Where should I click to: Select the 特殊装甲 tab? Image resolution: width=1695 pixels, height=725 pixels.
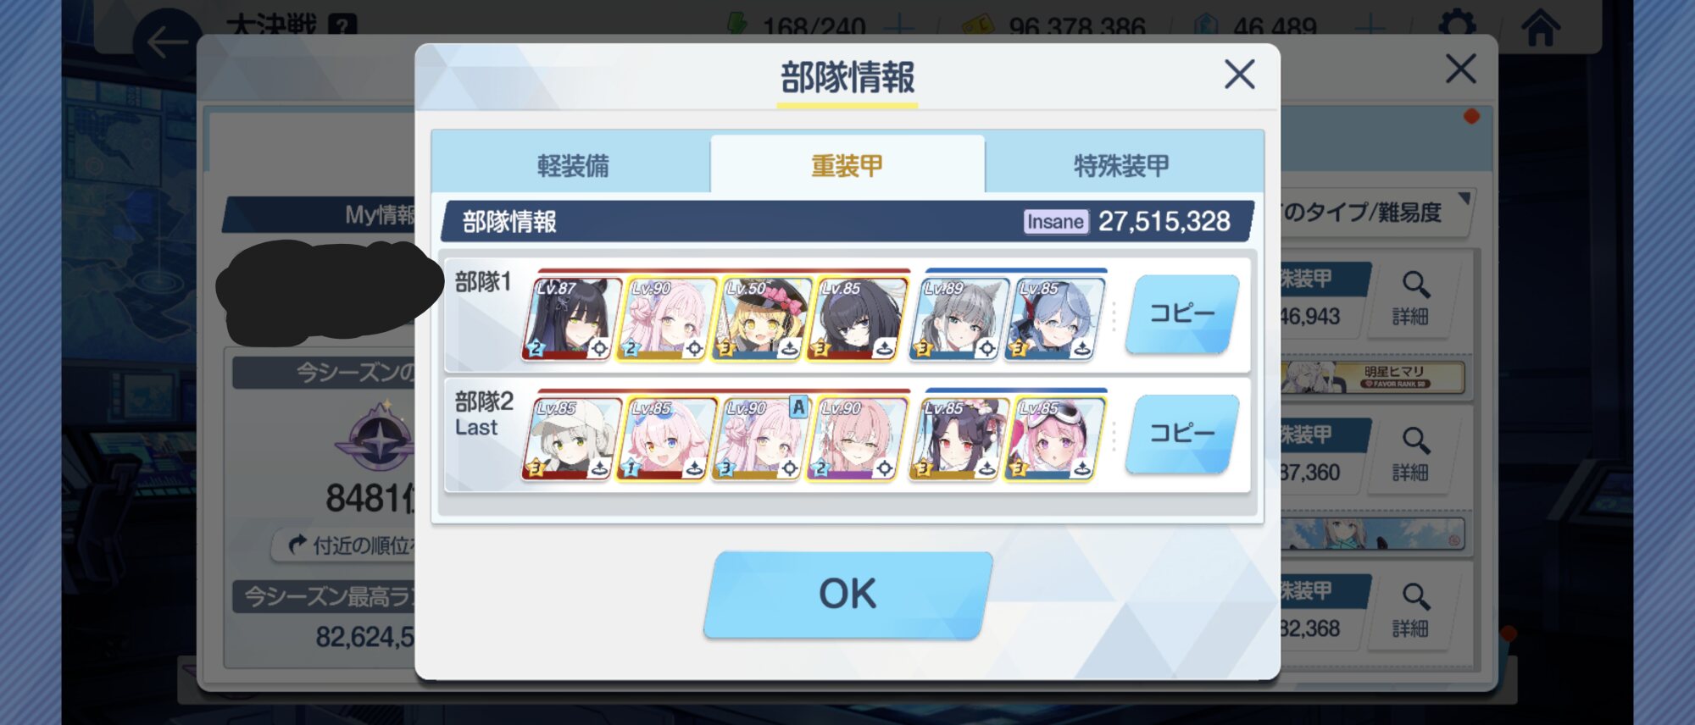tap(1123, 164)
